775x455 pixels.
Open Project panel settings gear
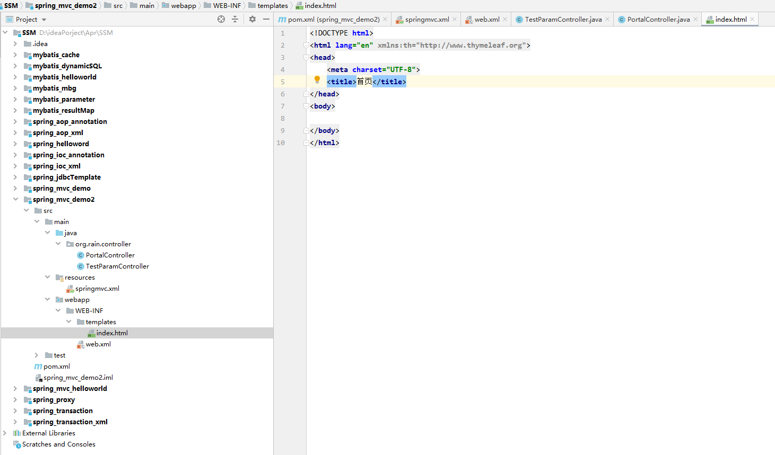[252, 19]
